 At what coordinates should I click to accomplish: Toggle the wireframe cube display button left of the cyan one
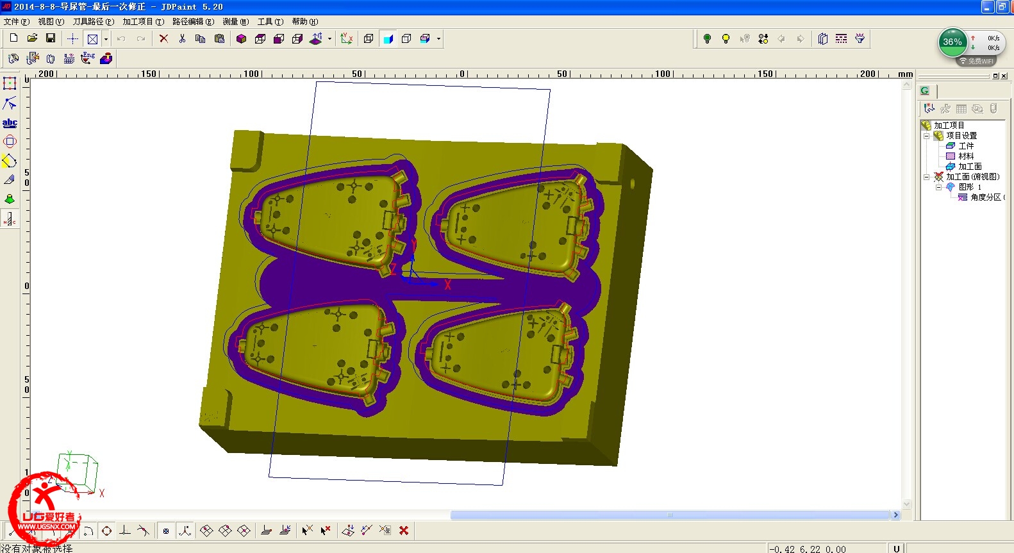pos(369,38)
